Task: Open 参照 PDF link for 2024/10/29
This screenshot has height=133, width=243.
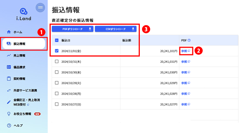Action: tap(186, 83)
